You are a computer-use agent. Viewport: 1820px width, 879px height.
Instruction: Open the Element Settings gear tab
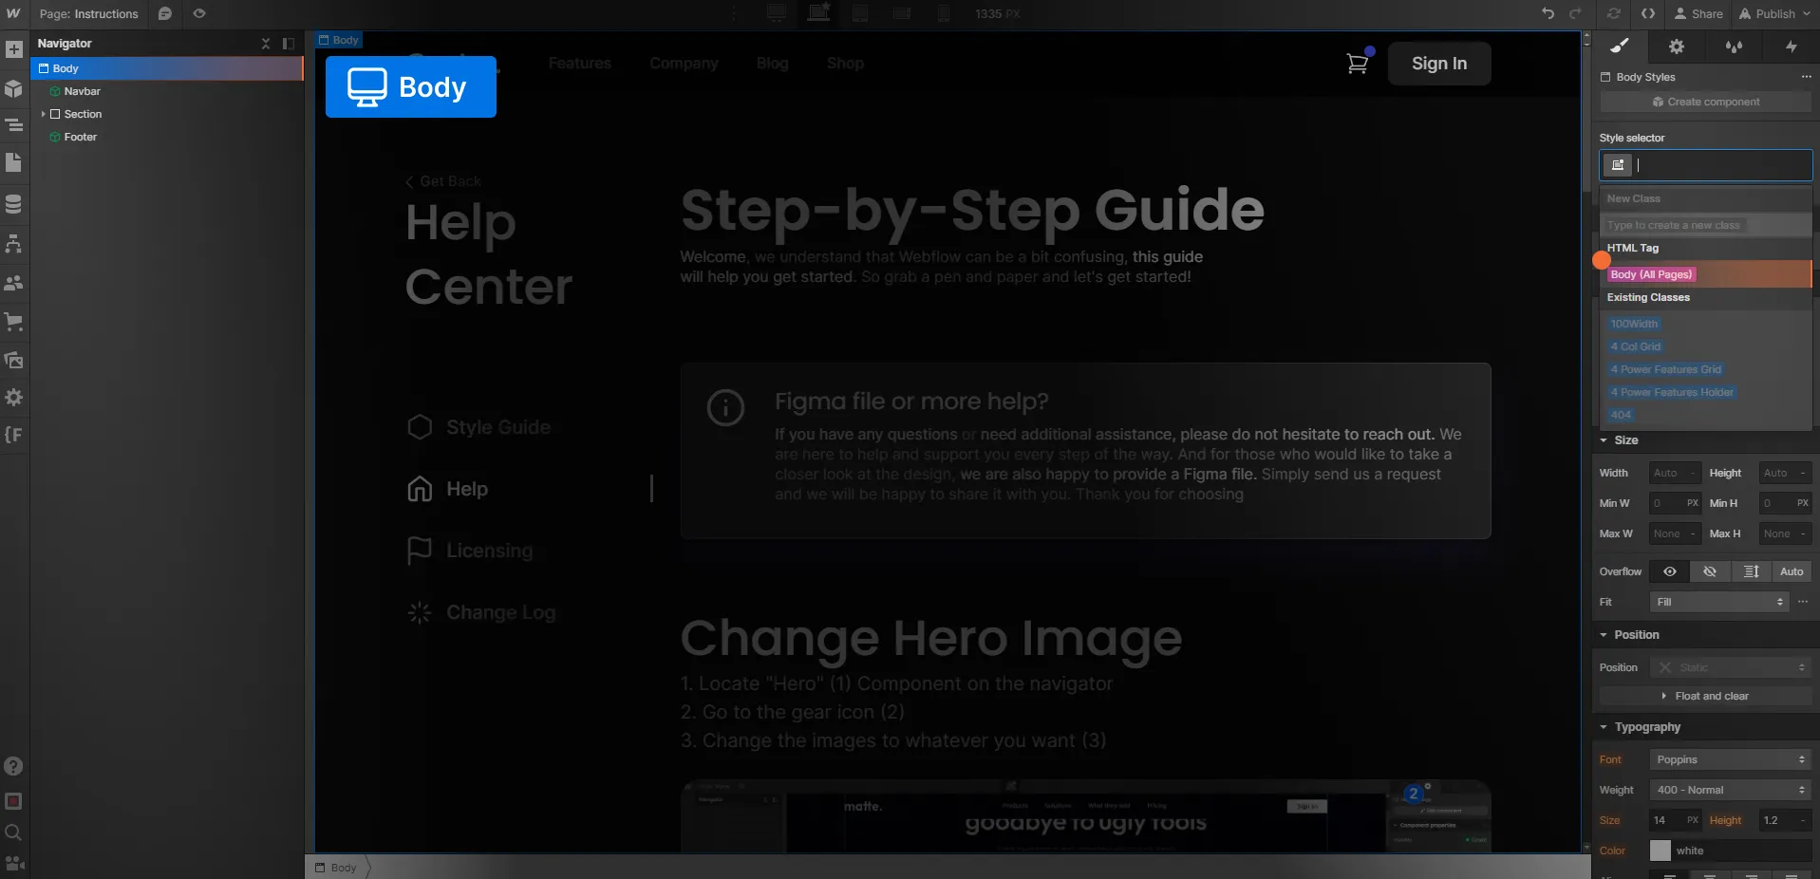(1677, 46)
